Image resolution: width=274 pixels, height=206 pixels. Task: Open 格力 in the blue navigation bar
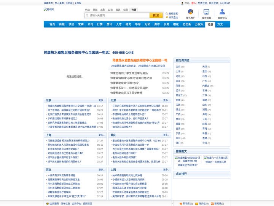click(x=128, y=24)
